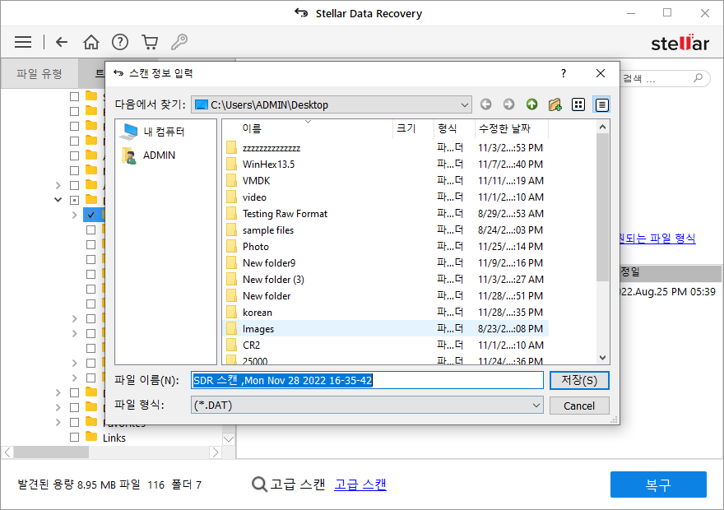
Task: Sort by the Name column header
Action: coord(309,129)
